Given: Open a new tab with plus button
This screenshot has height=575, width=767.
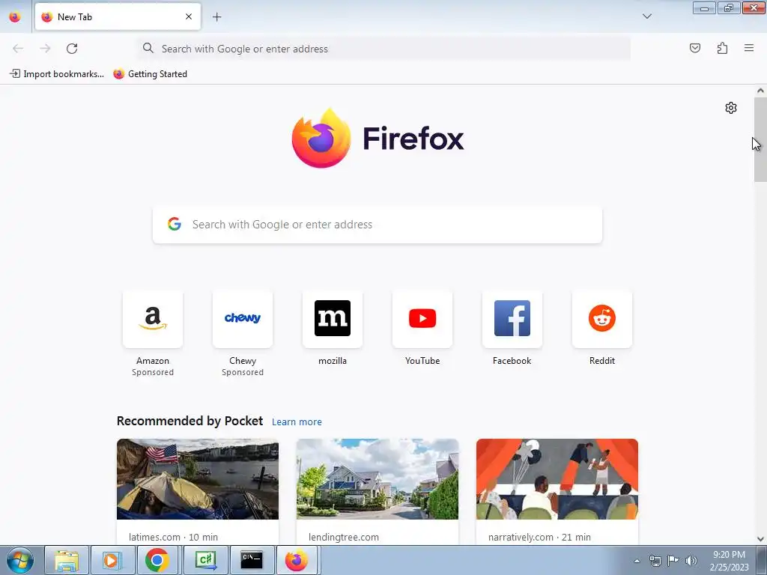Looking at the screenshot, I should point(216,16).
